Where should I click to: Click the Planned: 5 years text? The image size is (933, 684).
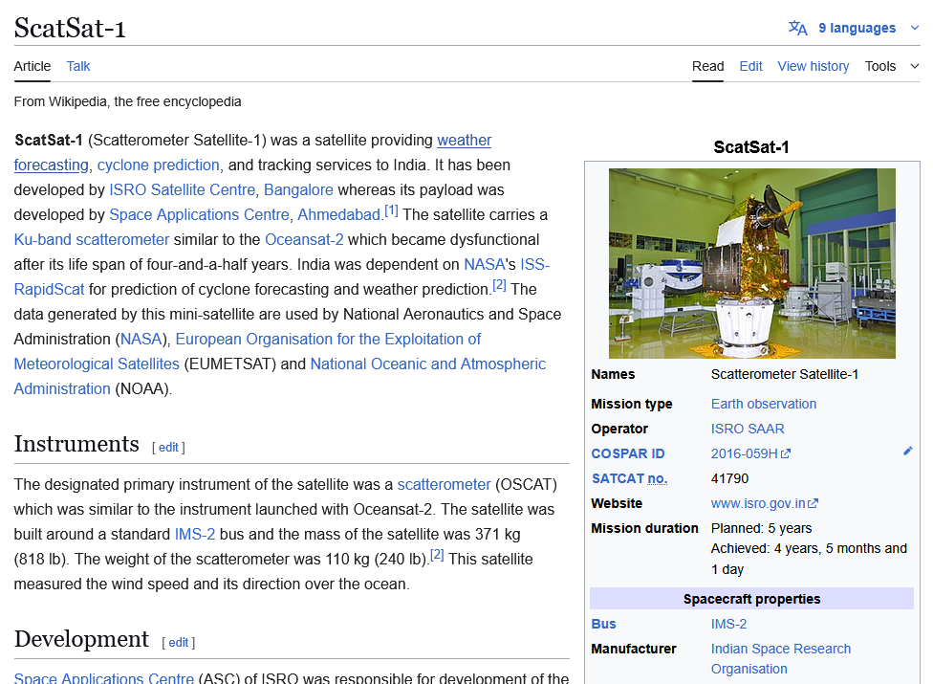coord(761,529)
